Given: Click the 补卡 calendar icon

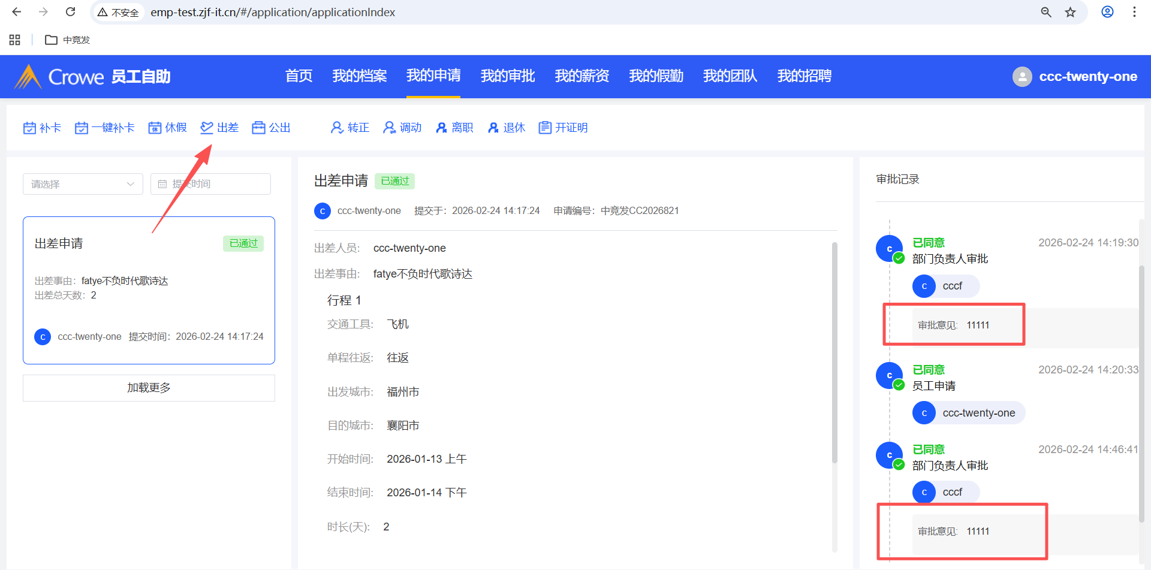Looking at the screenshot, I should [x=29, y=128].
